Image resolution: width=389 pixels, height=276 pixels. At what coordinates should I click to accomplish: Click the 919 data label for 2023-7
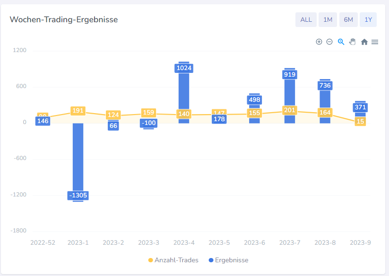point(290,74)
